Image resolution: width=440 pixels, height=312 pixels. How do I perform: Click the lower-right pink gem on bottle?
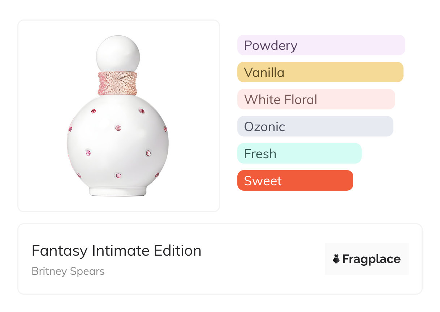click(x=148, y=153)
